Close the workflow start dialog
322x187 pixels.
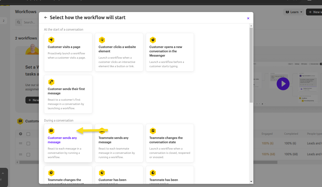(248, 18)
